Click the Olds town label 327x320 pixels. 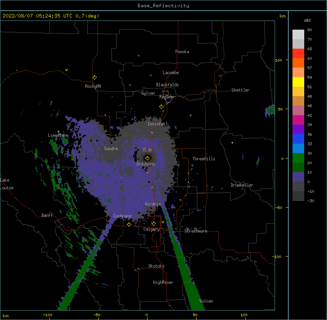[147, 150]
